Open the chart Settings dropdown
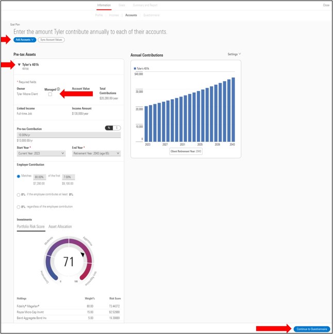 point(234,54)
